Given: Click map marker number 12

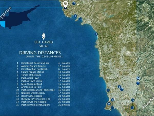Looking at the screenshot, I should pyautogui.click(x=133, y=100).
